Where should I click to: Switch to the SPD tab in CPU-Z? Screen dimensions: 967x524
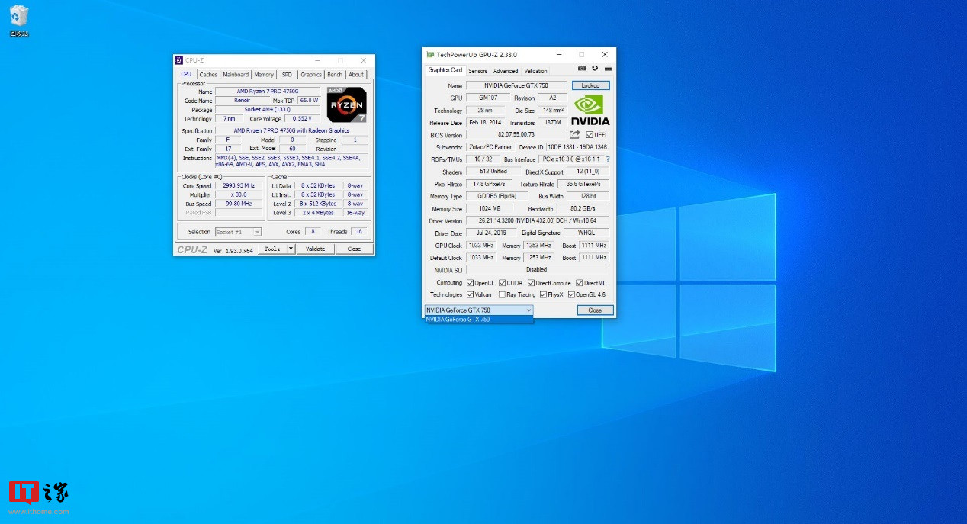tap(287, 75)
